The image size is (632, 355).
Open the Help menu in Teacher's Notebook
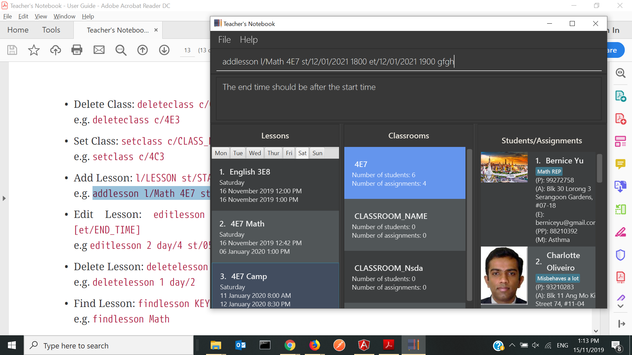click(x=249, y=40)
